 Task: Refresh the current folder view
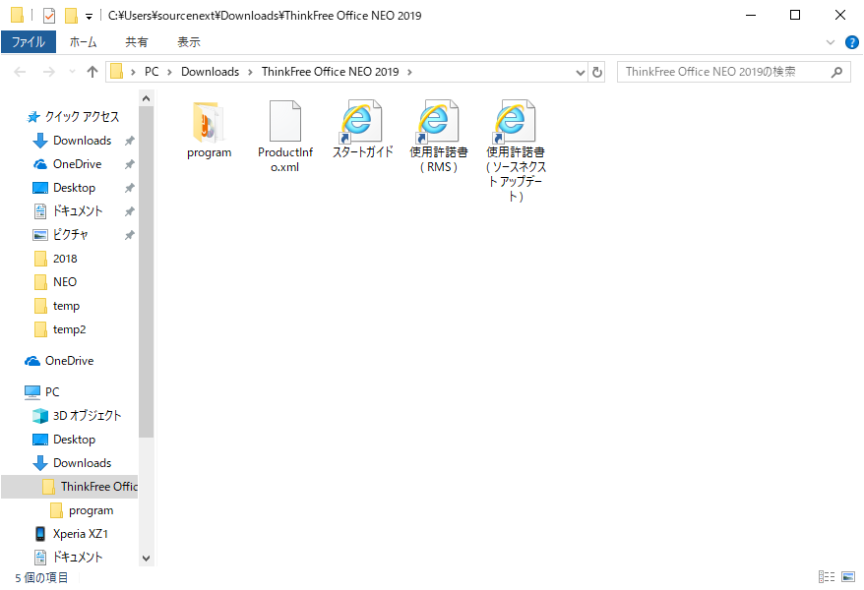[596, 72]
